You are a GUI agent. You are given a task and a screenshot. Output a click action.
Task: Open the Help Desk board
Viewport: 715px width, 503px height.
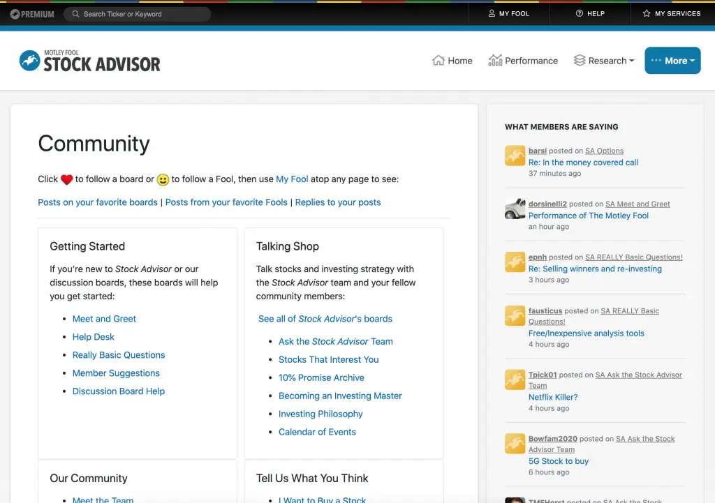click(x=94, y=337)
